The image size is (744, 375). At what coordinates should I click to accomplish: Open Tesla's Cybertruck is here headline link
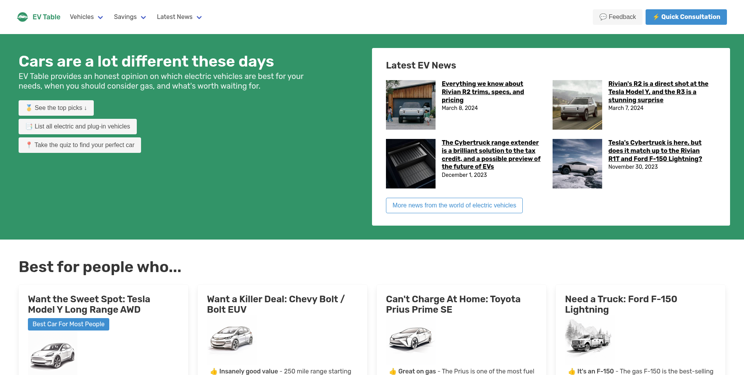655,151
